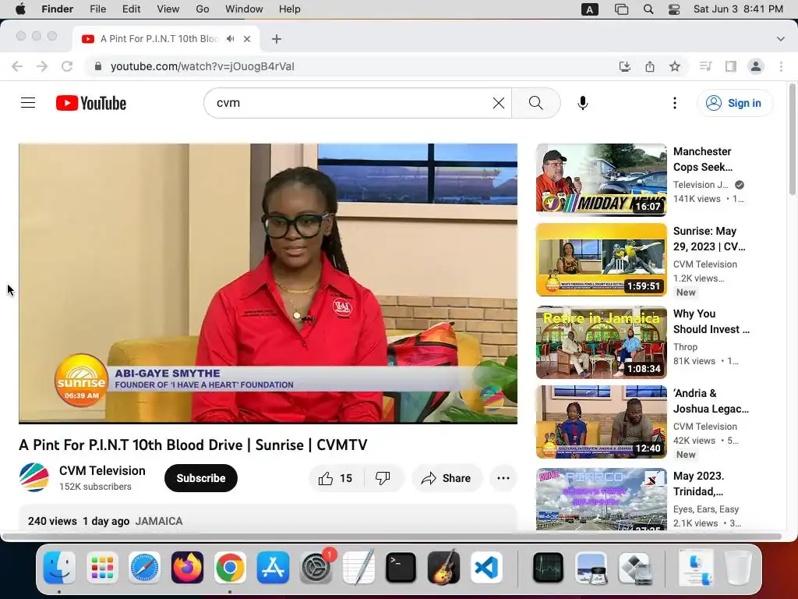Open Control Center in menu bar
The width and height of the screenshot is (798, 599).
674,9
